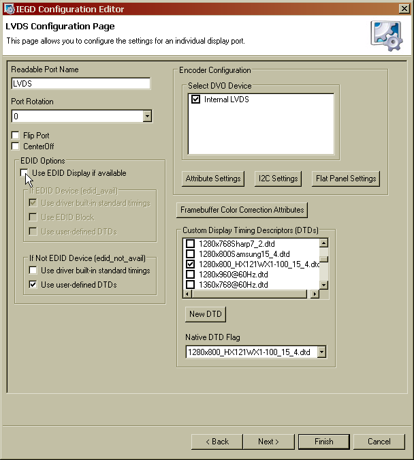Open the Native DTD Flag dropdown

pos(321,352)
